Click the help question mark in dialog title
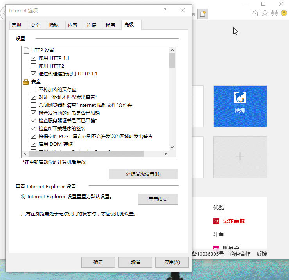The image size is (289, 280). click(x=165, y=10)
